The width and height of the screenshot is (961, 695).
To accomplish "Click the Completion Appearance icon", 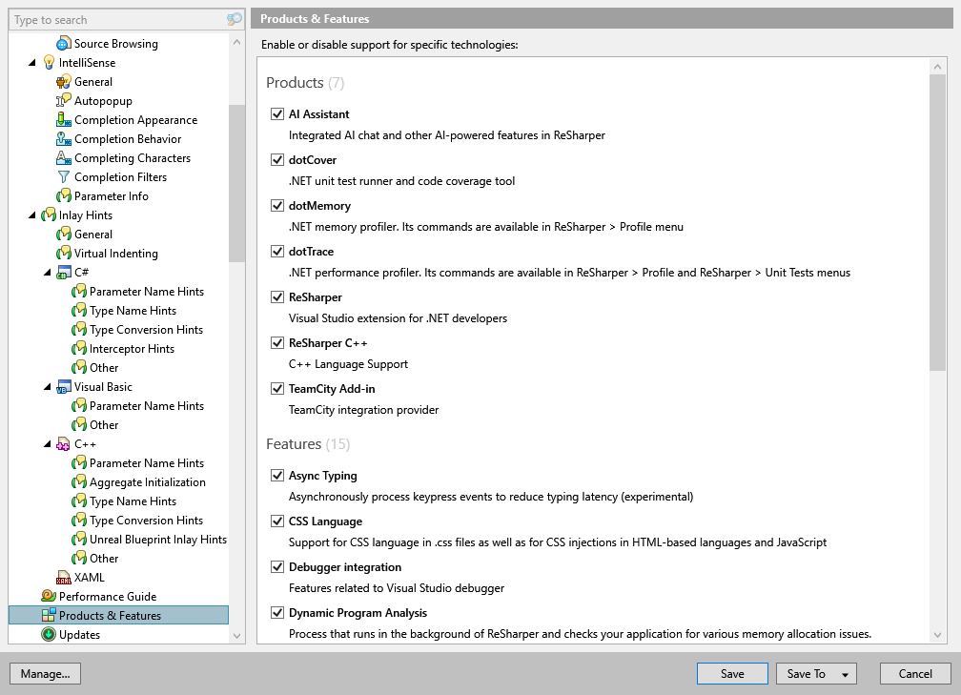I will click(64, 119).
